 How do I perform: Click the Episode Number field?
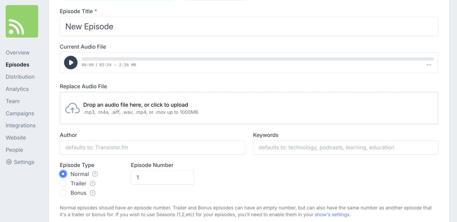point(162,177)
